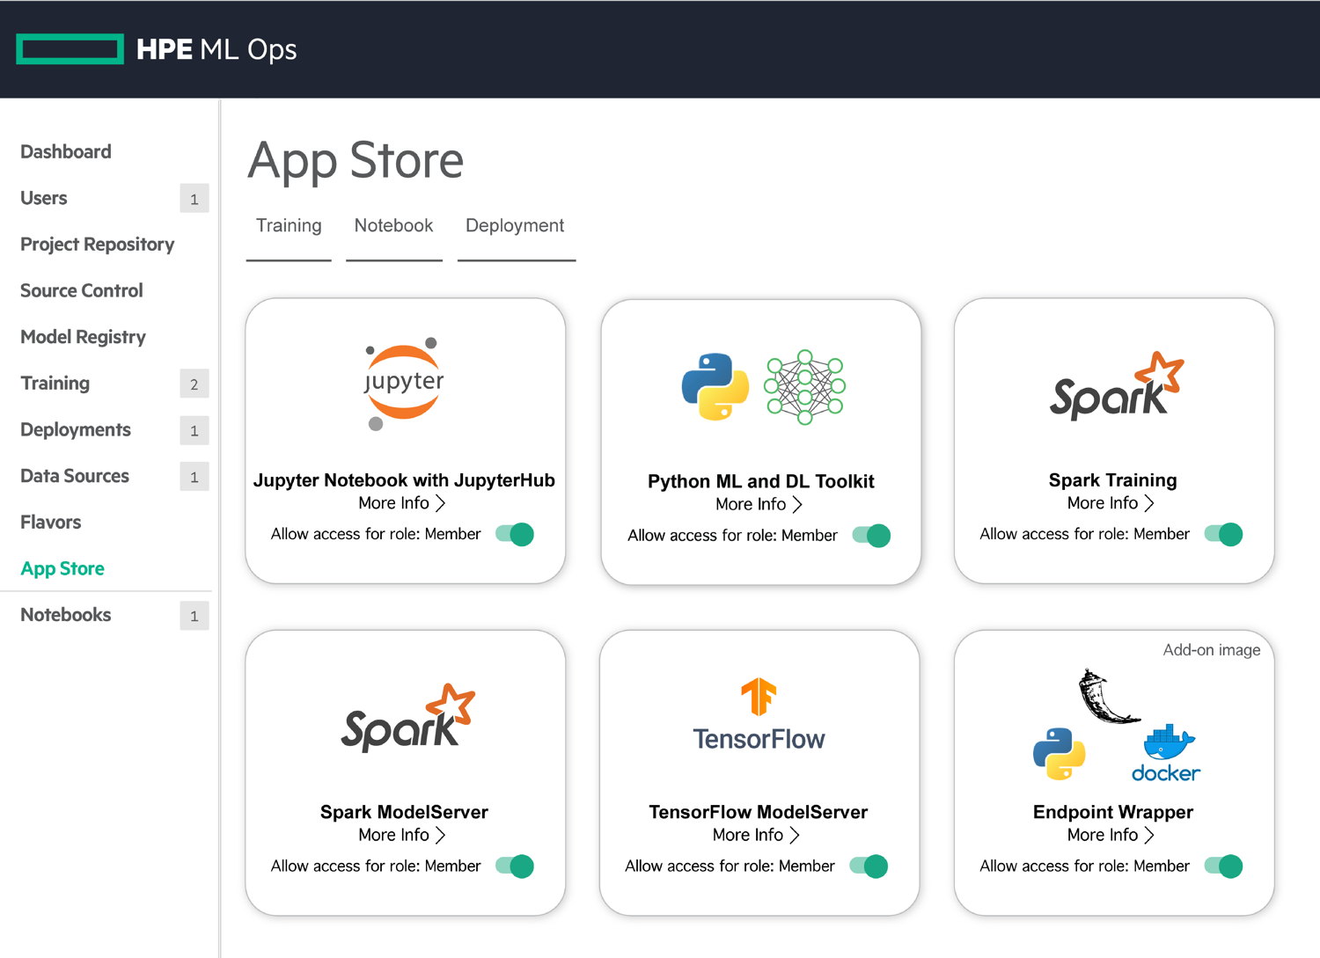Open Flavors in the sidebar
Viewport: 1320px width, 958px height.
coord(51,523)
